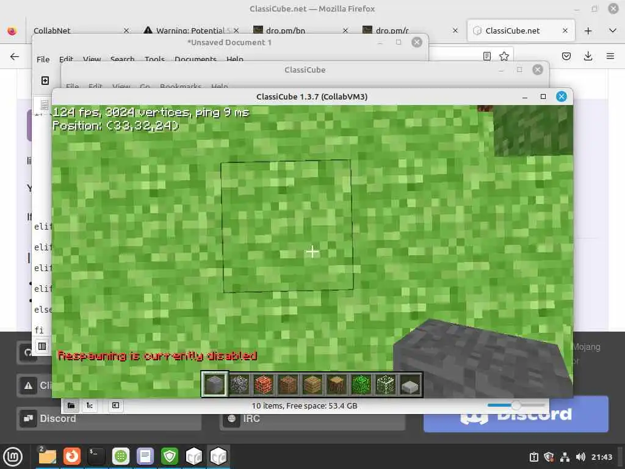The height and width of the screenshot is (469, 625).
Task: Open the Files app from the taskbar
Action: 48,456
